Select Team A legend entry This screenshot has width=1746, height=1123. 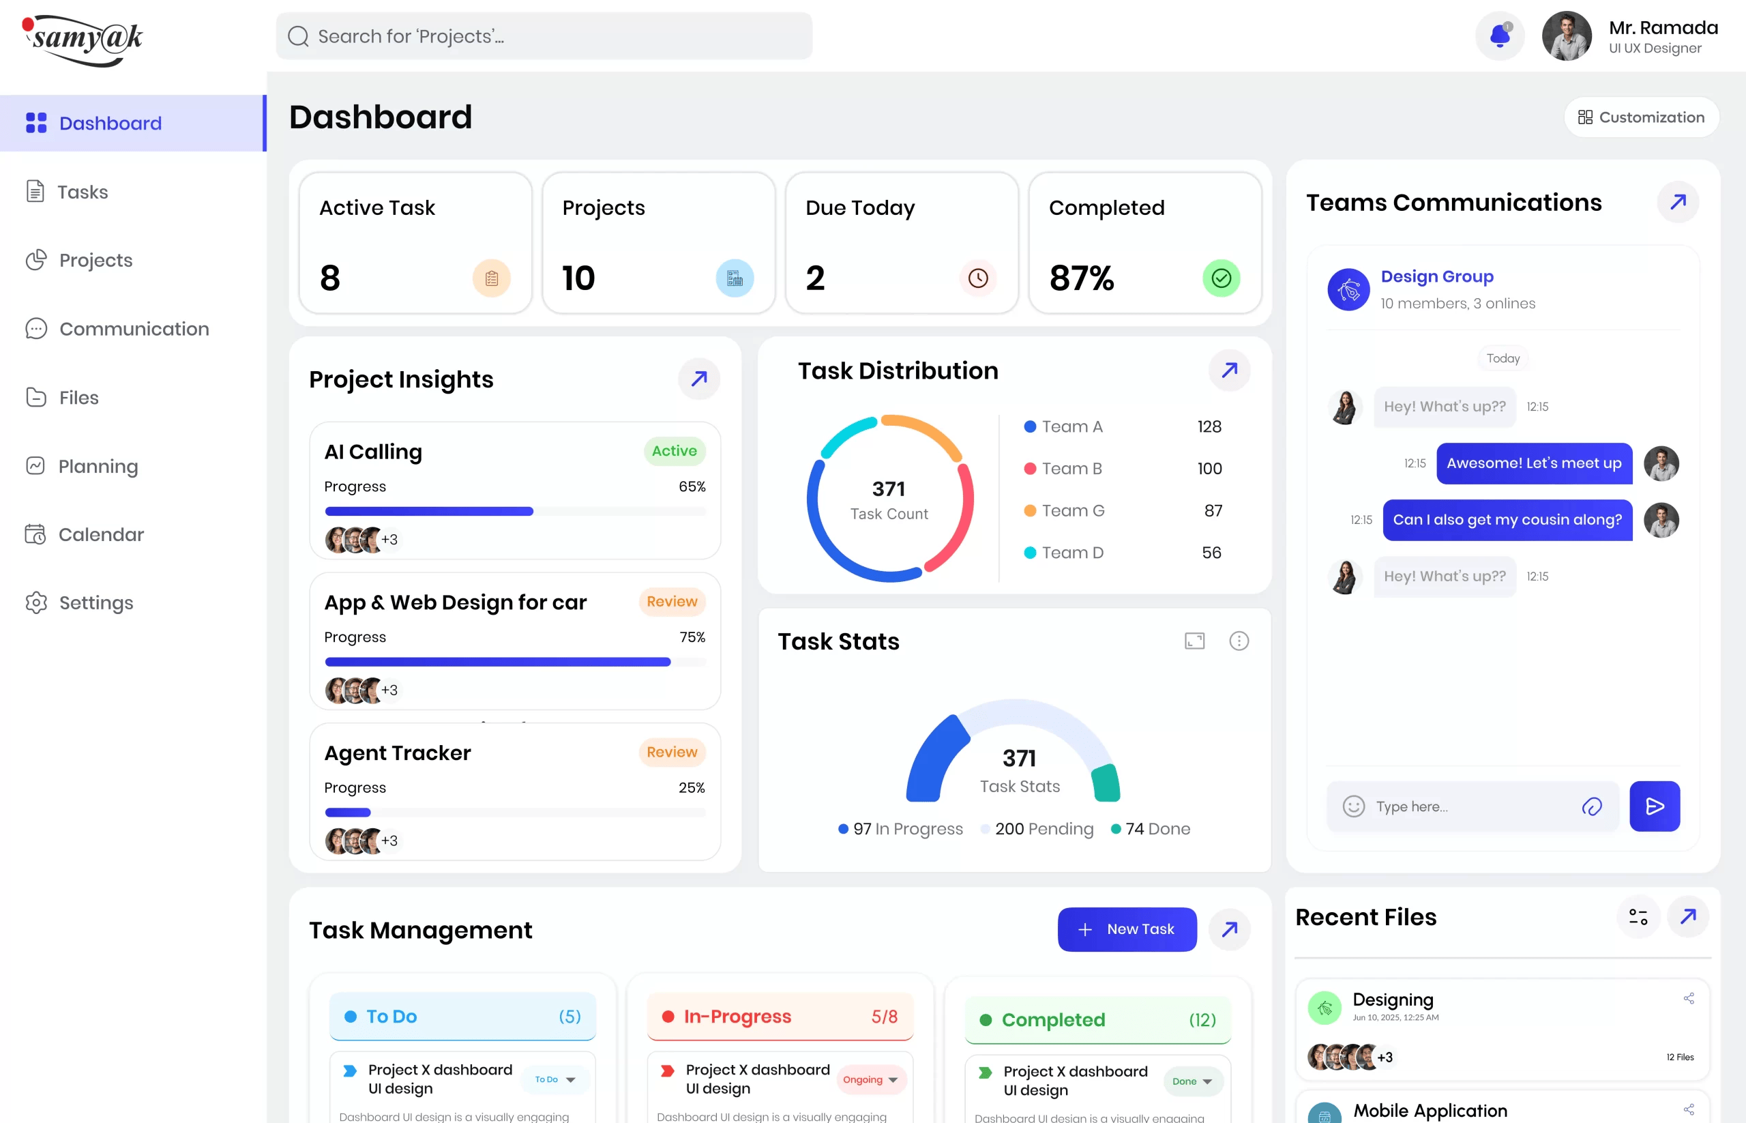1123,426
